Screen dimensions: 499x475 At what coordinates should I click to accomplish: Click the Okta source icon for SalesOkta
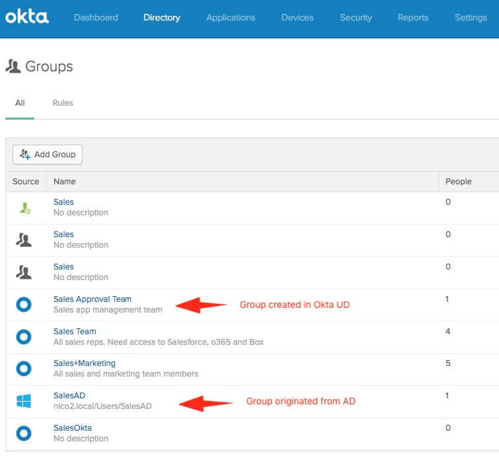(24, 433)
